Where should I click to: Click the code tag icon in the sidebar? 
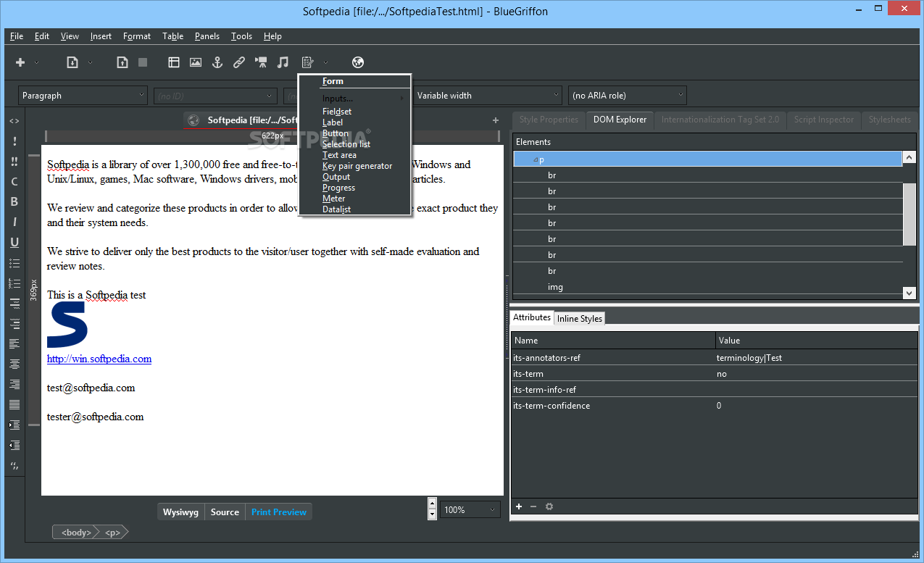14,121
